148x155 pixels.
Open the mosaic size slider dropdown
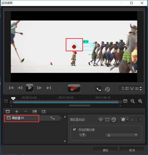coord(140,120)
